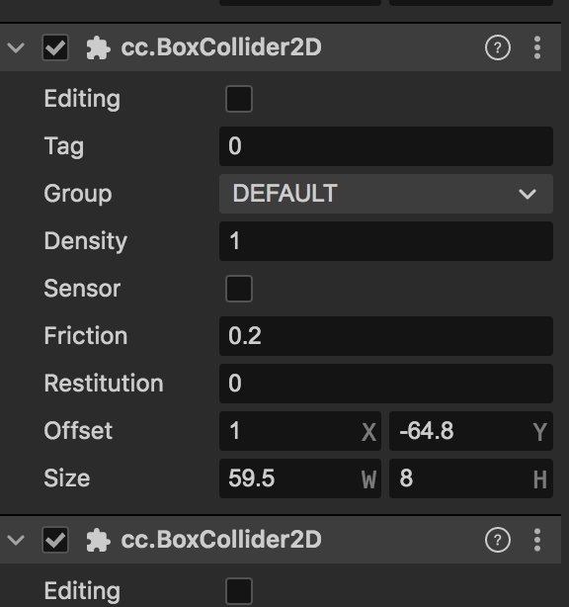The height and width of the screenshot is (607, 569).
Task: Click the Tag input field
Action: [x=386, y=146]
